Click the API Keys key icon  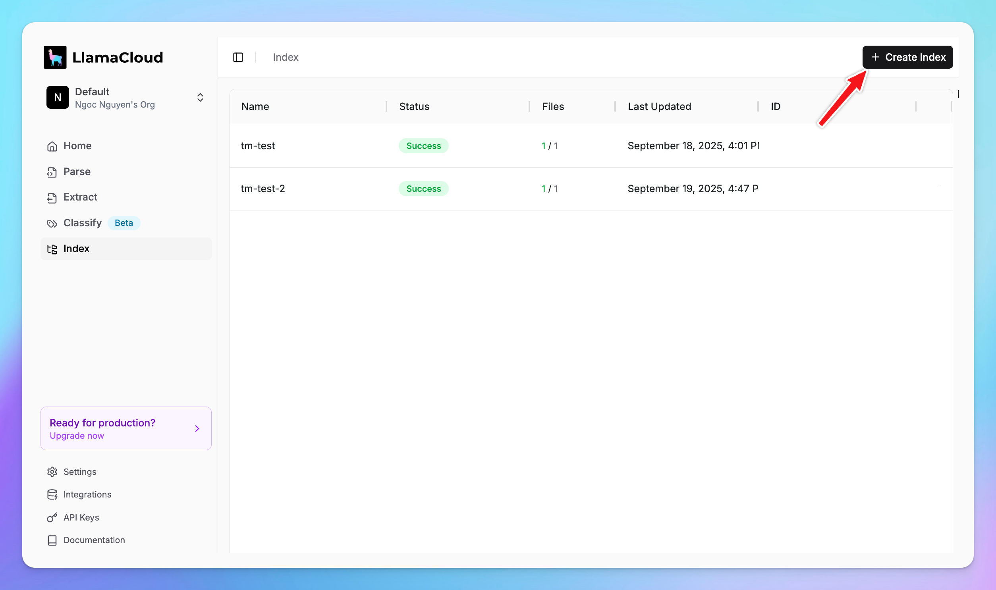[52, 518]
